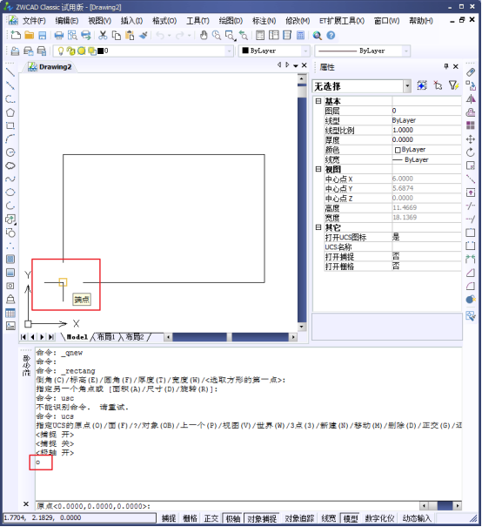Open the 修改(M) menu
This screenshot has height=527, width=482.
[298, 21]
